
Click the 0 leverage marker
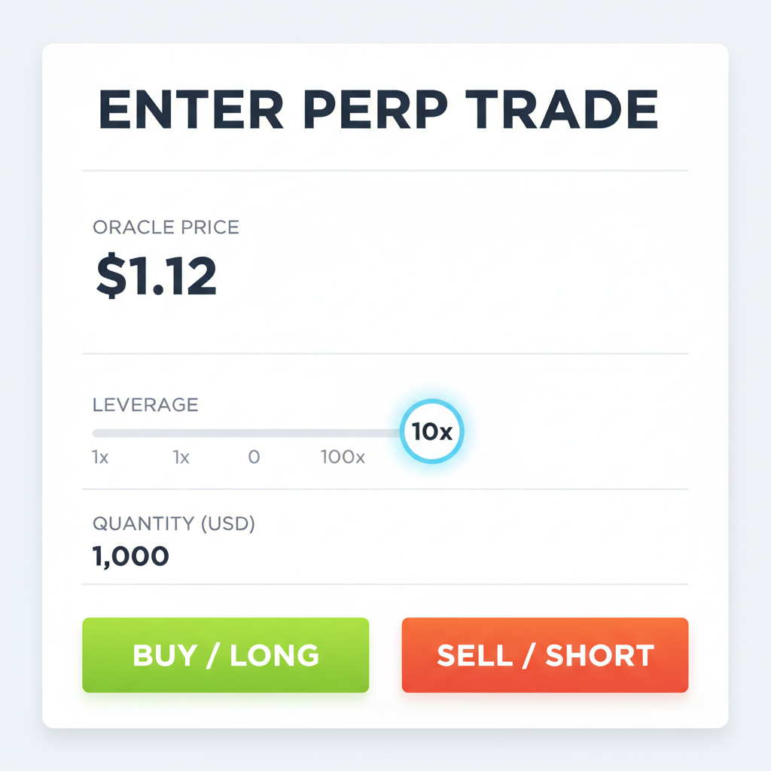[254, 457]
